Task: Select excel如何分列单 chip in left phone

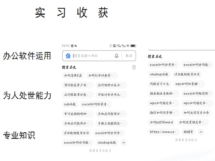Action: point(109,133)
